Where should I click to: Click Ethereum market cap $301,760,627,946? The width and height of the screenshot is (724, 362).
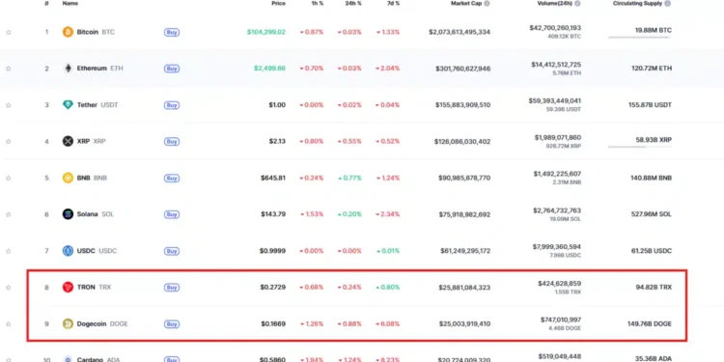pos(463,69)
